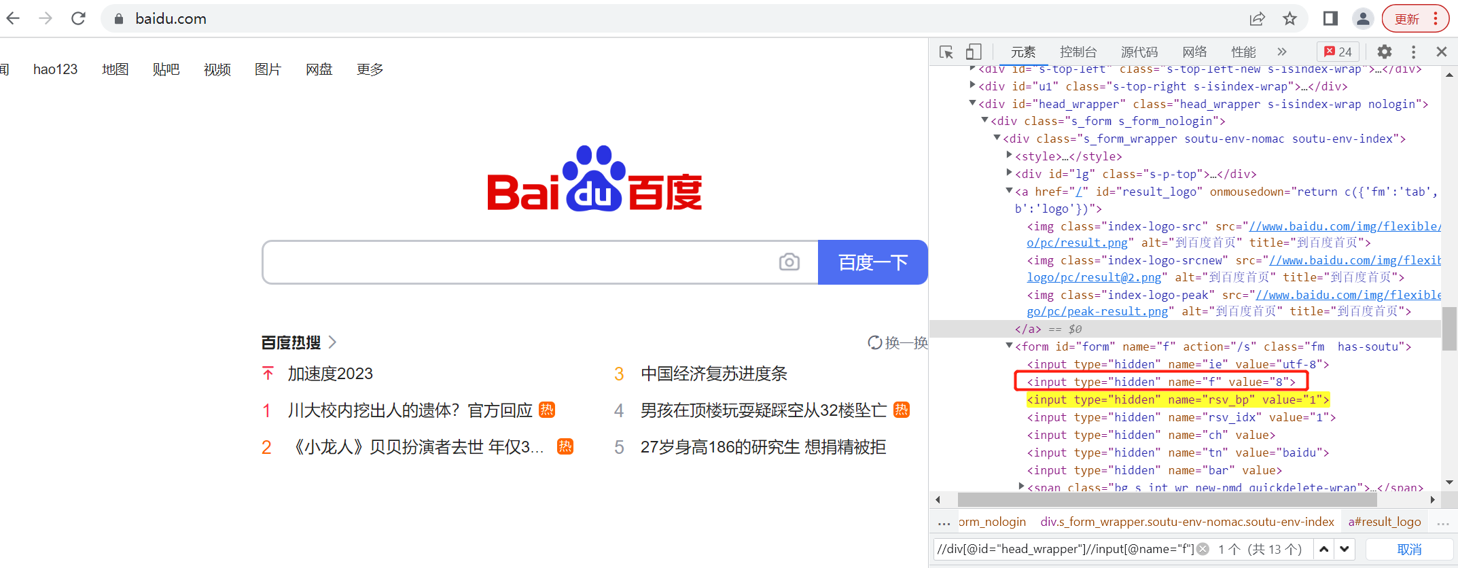Show more DevTools tabs

[1282, 52]
